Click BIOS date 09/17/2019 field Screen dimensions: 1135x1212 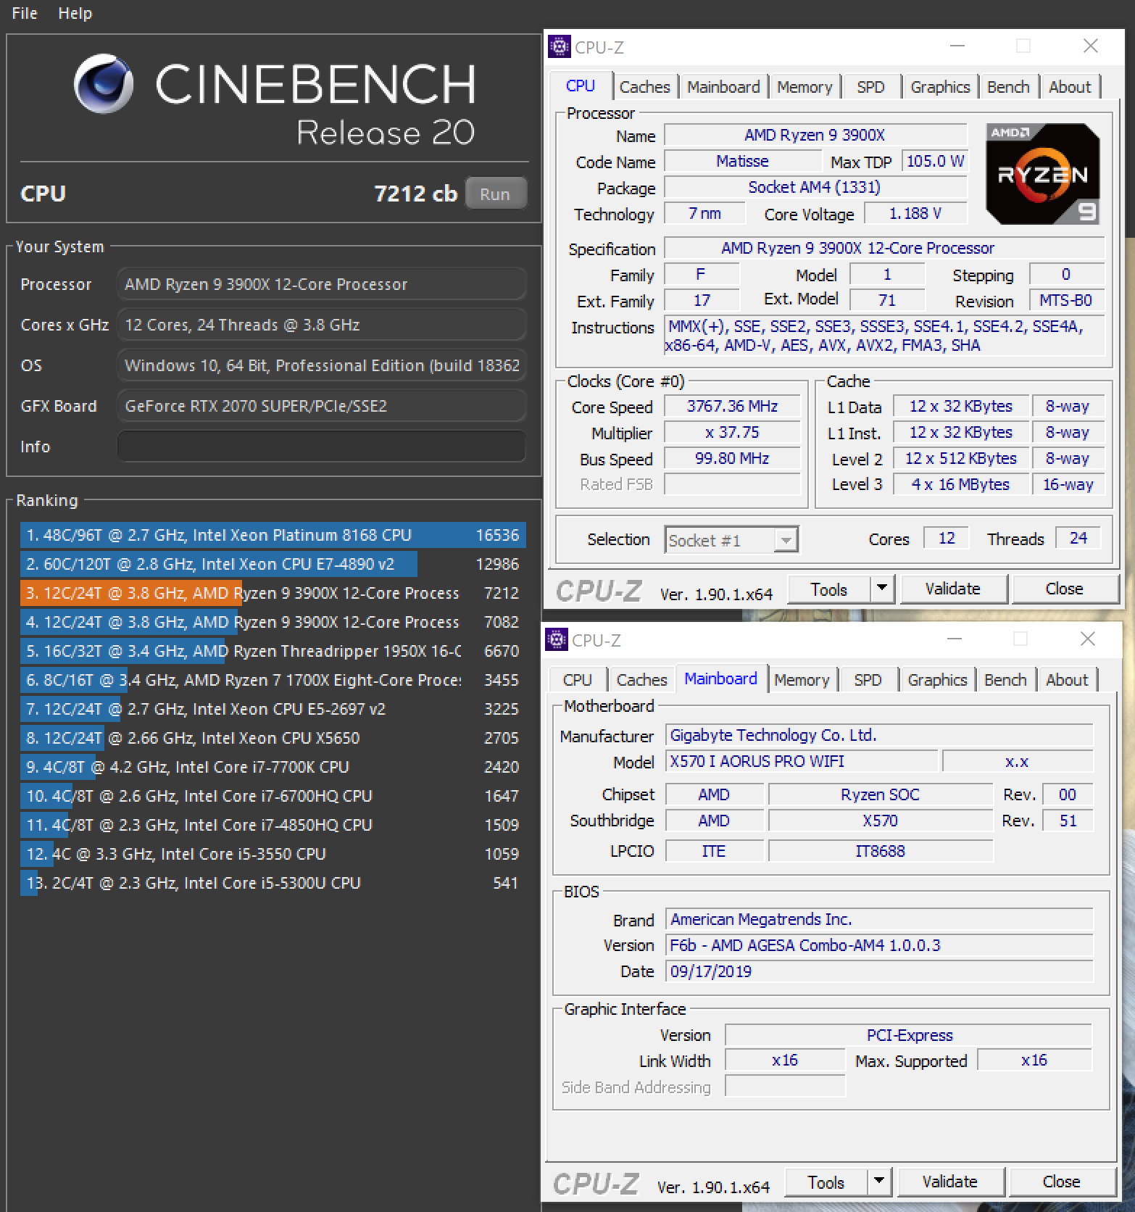click(880, 971)
